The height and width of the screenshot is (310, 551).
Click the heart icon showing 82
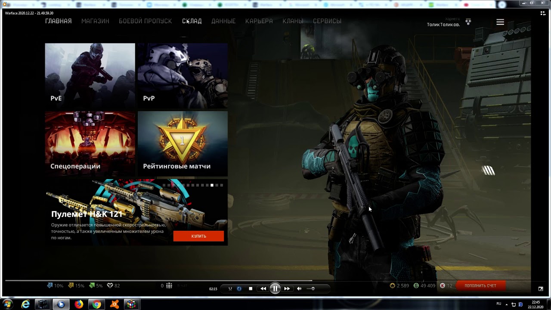coord(110,285)
